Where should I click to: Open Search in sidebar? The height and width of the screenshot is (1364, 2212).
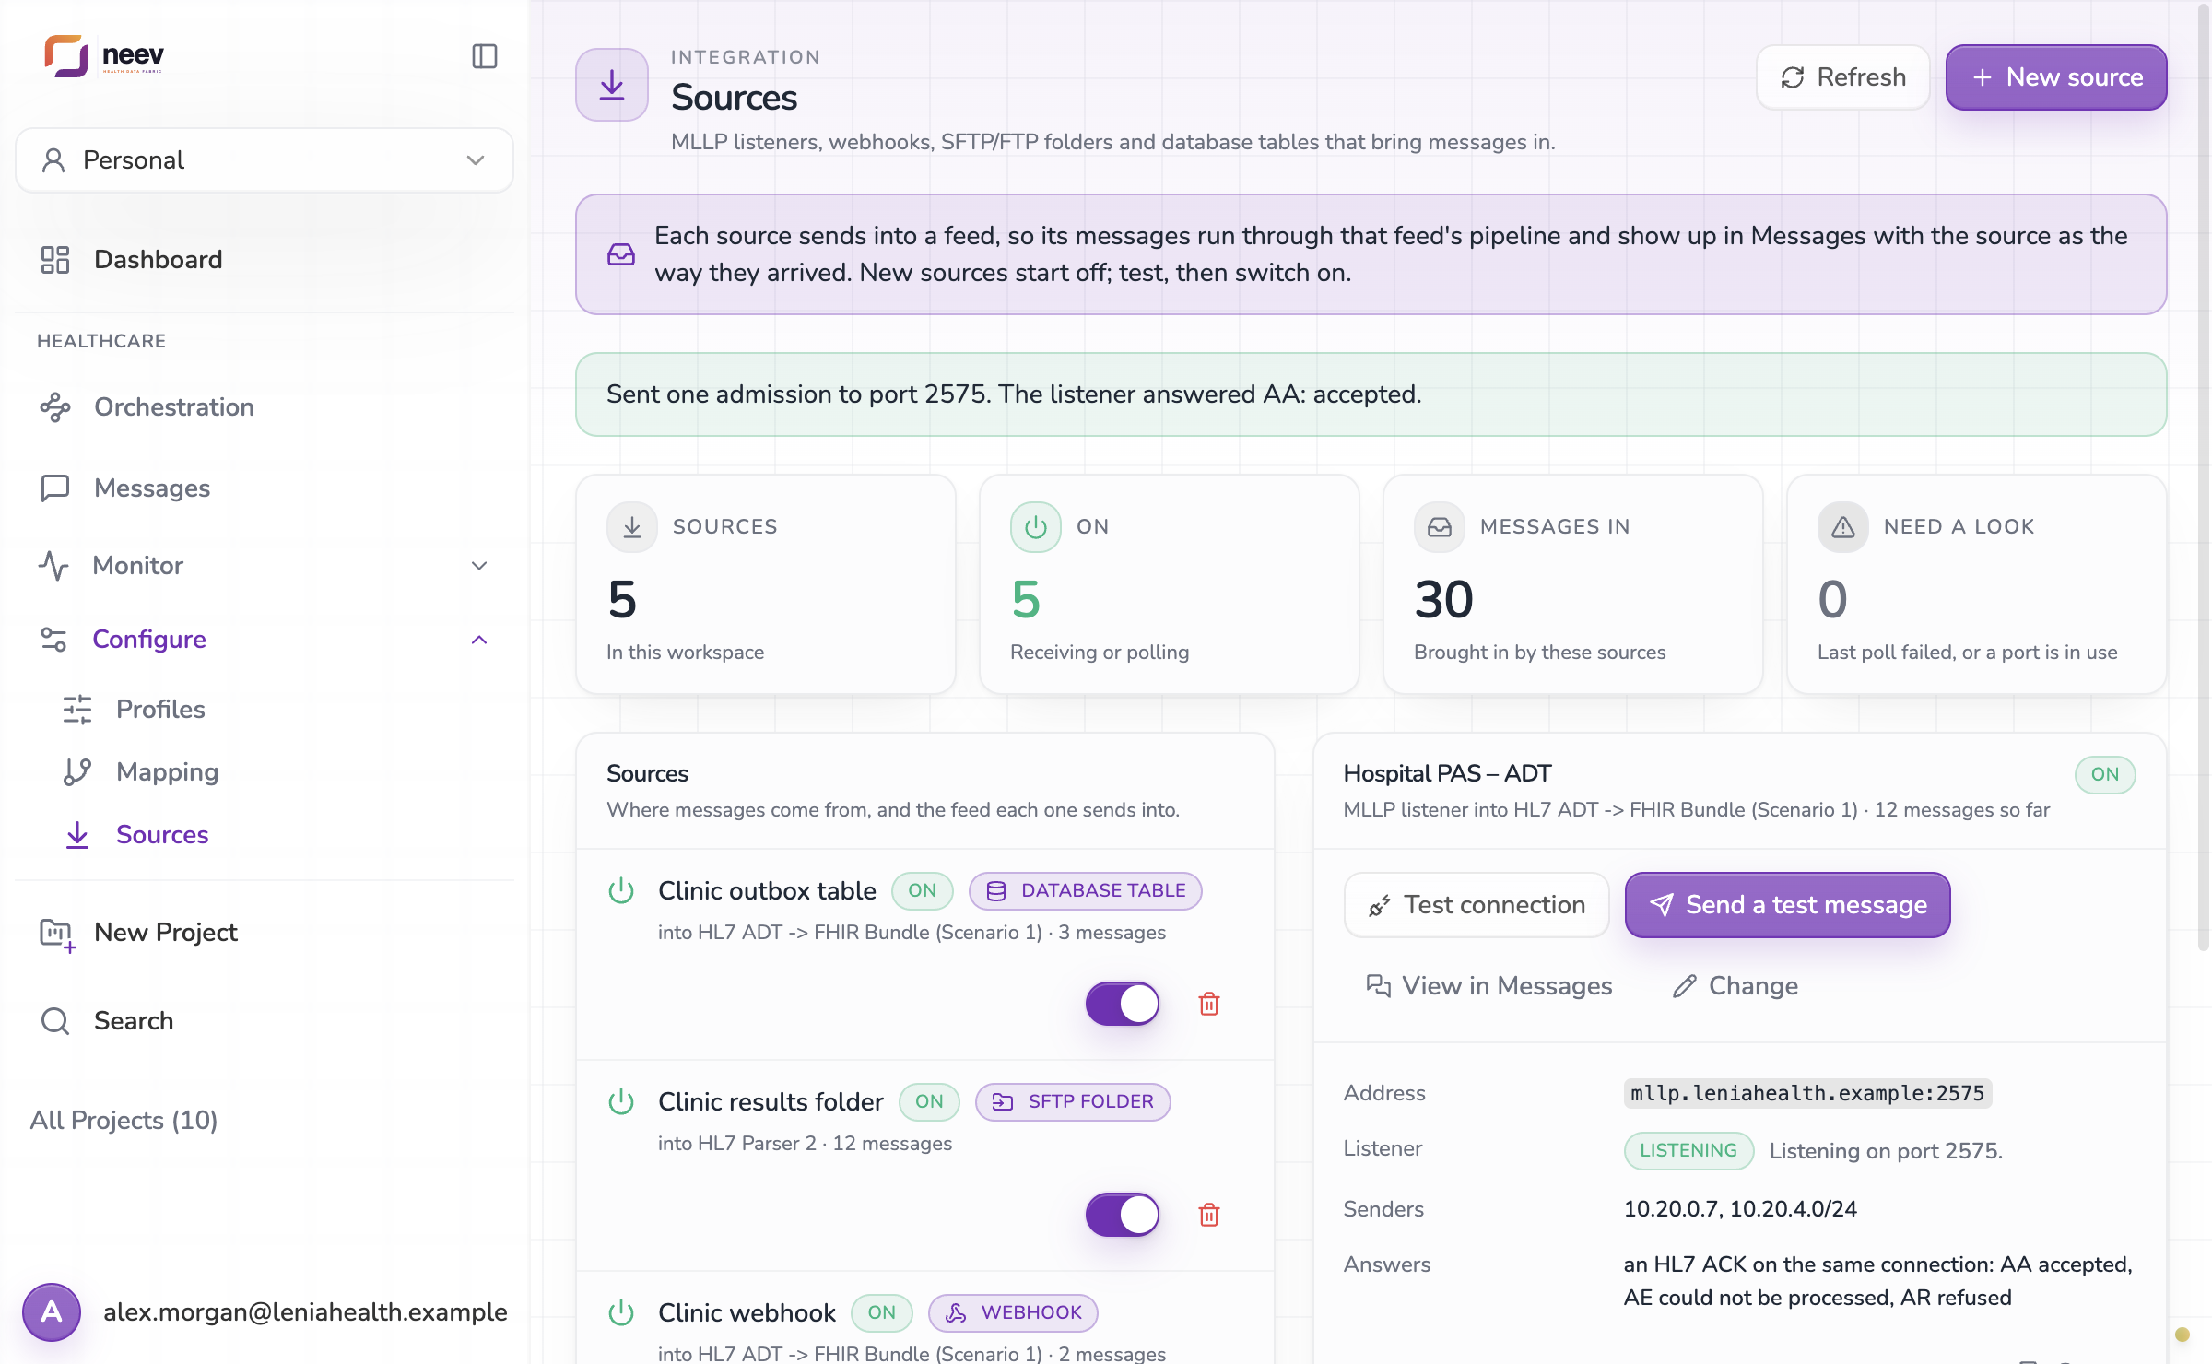click(265, 1021)
